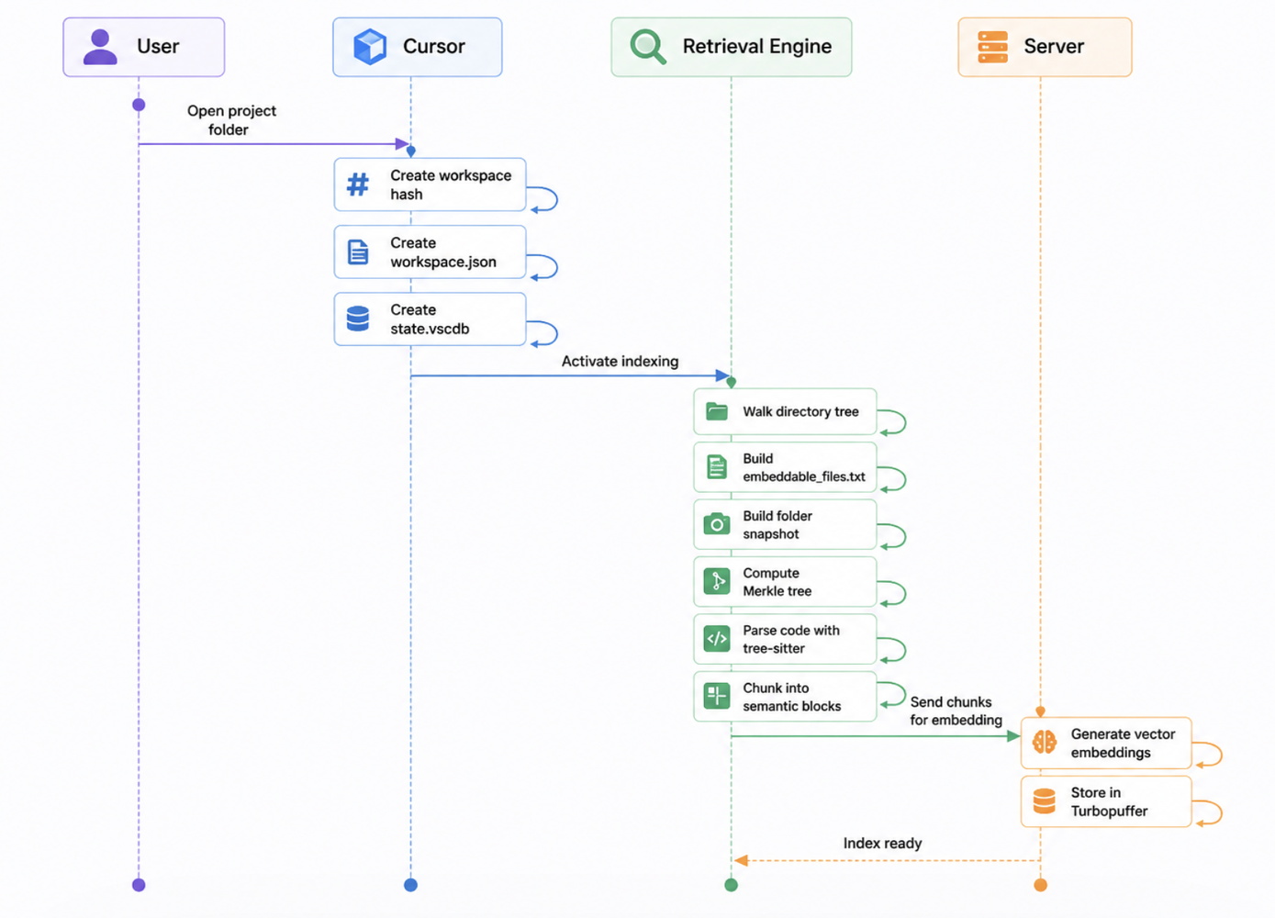Select the branch icon beside Compute Merkle tree
The height and width of the screenshot is (918, 1275).
point(717,581)
